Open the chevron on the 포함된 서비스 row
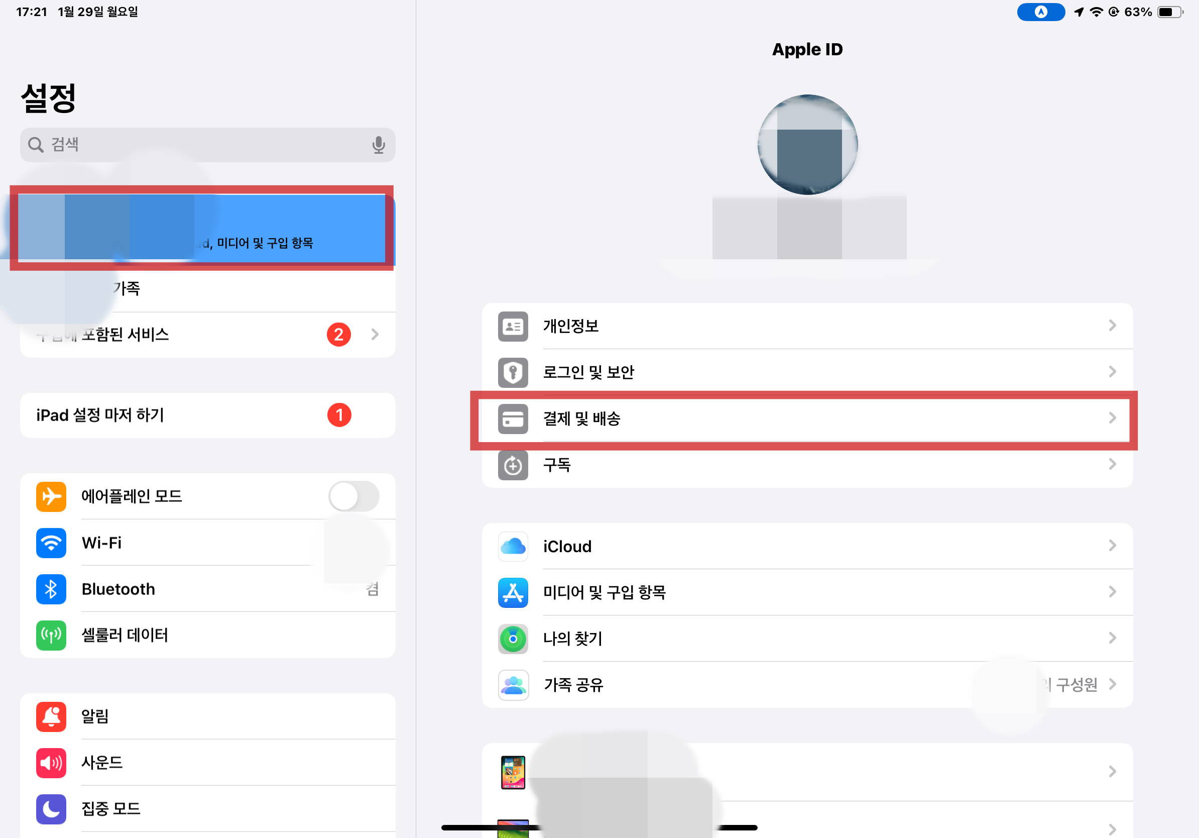Viewport: 1199px width, 838px height. pyautogui.click(x=375, y=335)
